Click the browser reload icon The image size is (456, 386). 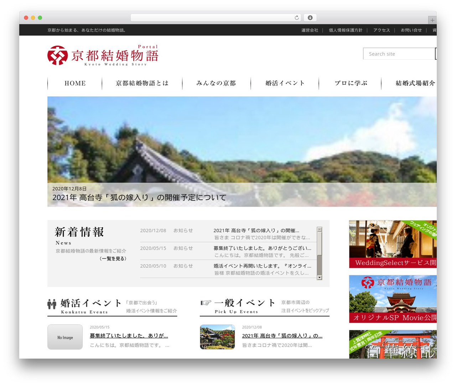(x=296, y=18)
